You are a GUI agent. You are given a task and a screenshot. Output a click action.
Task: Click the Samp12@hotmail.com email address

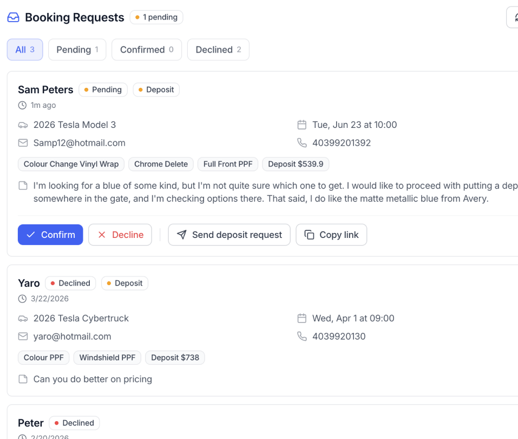click(79, 143)
